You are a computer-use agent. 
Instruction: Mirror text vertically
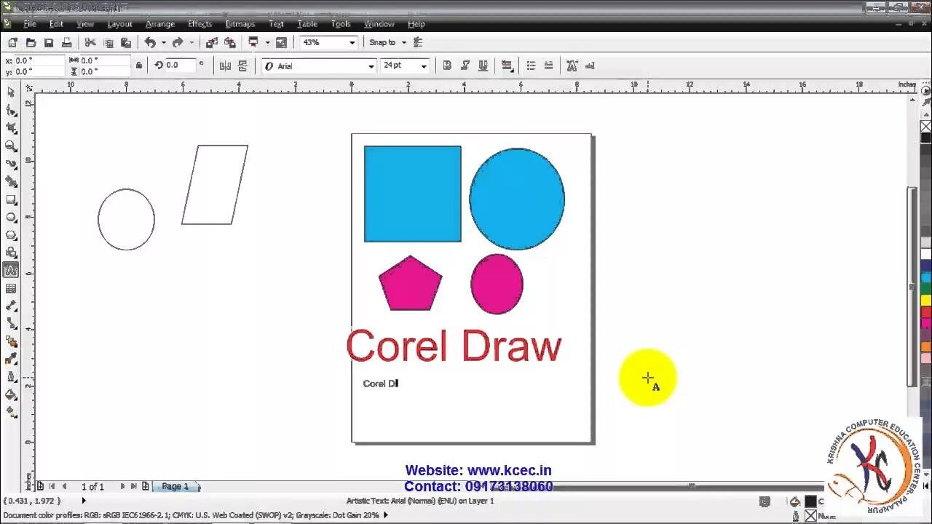(242, 66)
